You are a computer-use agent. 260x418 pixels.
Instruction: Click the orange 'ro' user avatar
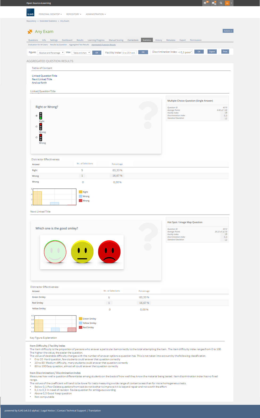pos(227,3)
